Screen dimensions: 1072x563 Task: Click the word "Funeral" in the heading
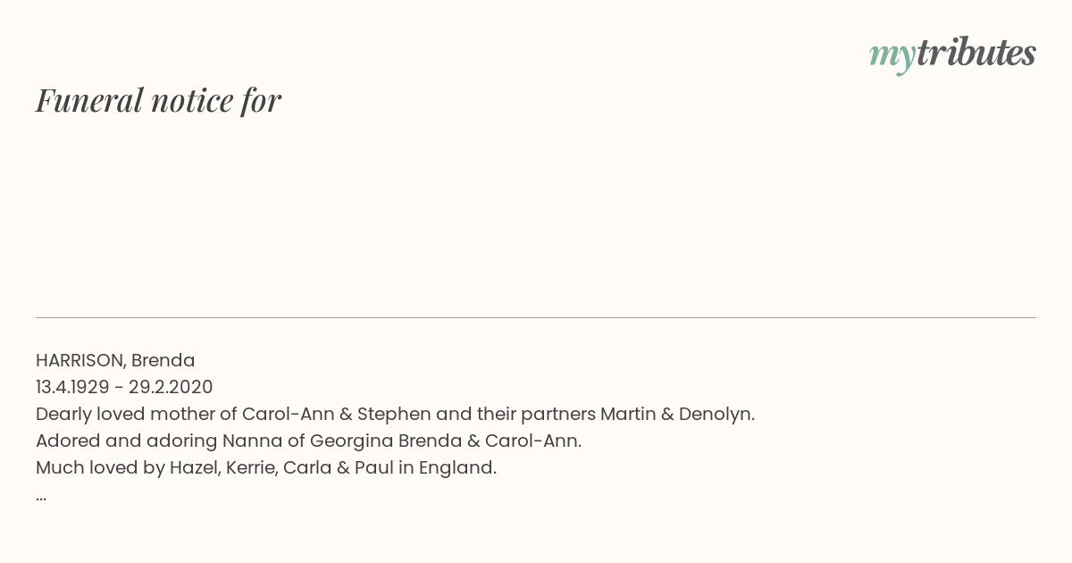tap(89, 100)
